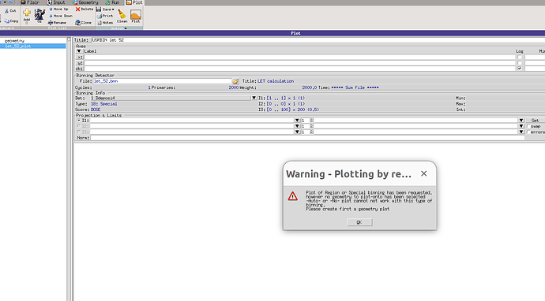Click the Copy icon in clipboard group

[x=7, y=20]
